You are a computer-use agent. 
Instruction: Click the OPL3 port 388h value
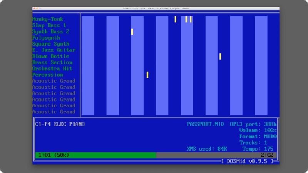[253, 124]
